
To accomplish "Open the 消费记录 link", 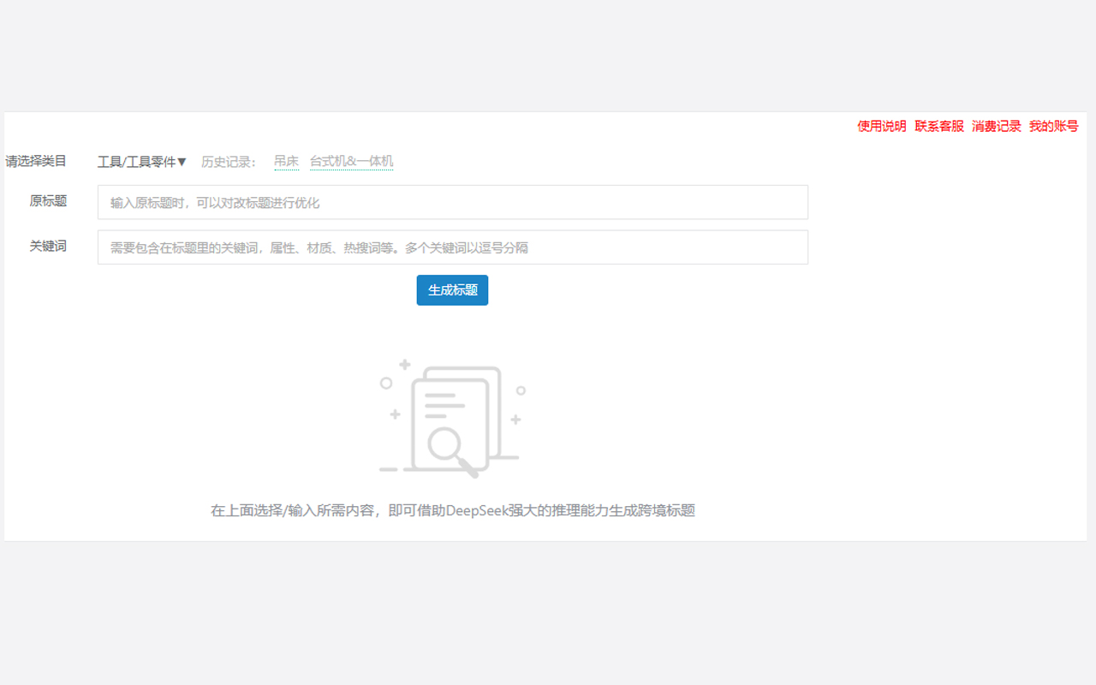I will point(997,126).
